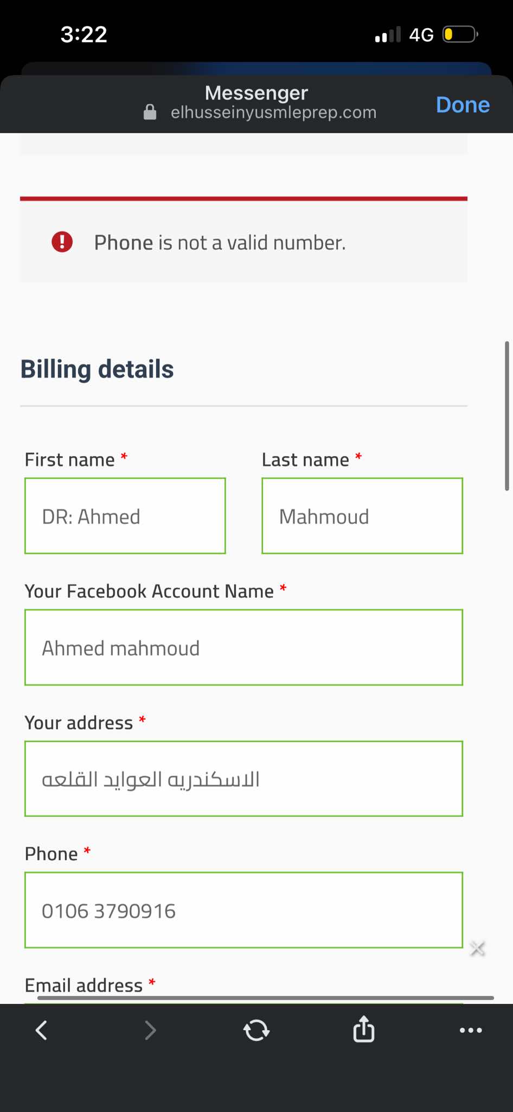This screenshot has height=1112, width=513.
Task: Focus the Facebook Account Name field
Action: point(243,647)
